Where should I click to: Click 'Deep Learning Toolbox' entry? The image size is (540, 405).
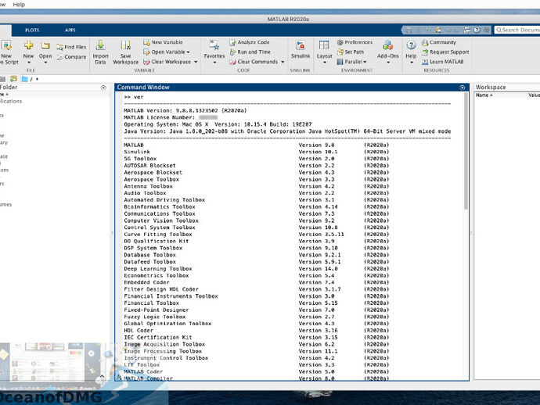coord(158,269)
